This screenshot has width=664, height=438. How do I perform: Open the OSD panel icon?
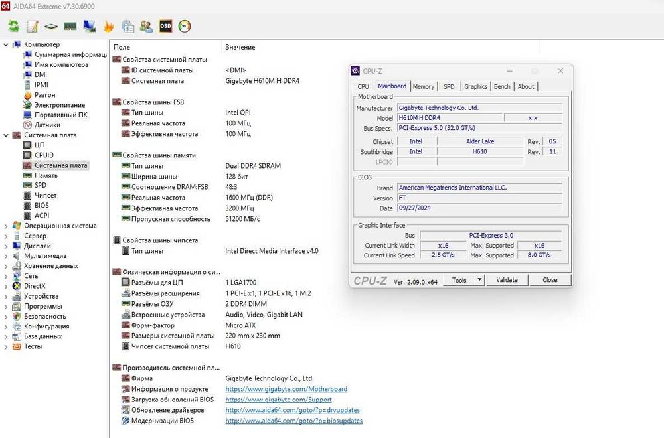(x=166, y=27)
